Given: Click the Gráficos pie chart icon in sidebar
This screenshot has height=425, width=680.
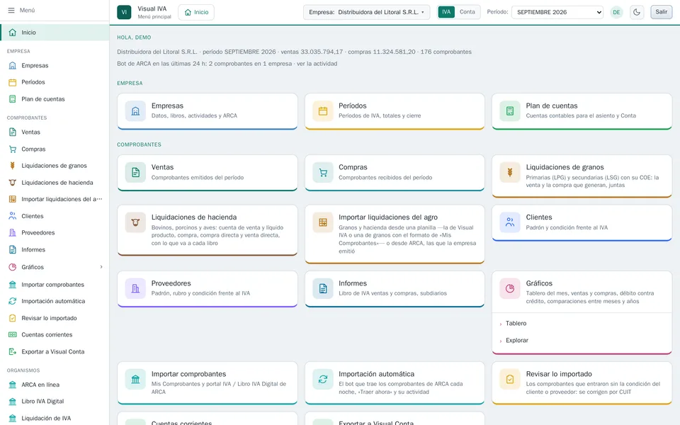Looking at the screenshot, I should tap(13, 267).
